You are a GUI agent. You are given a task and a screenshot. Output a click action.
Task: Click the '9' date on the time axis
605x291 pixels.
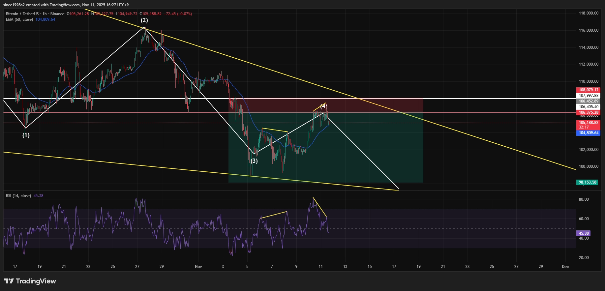click(x=296, y=267)
